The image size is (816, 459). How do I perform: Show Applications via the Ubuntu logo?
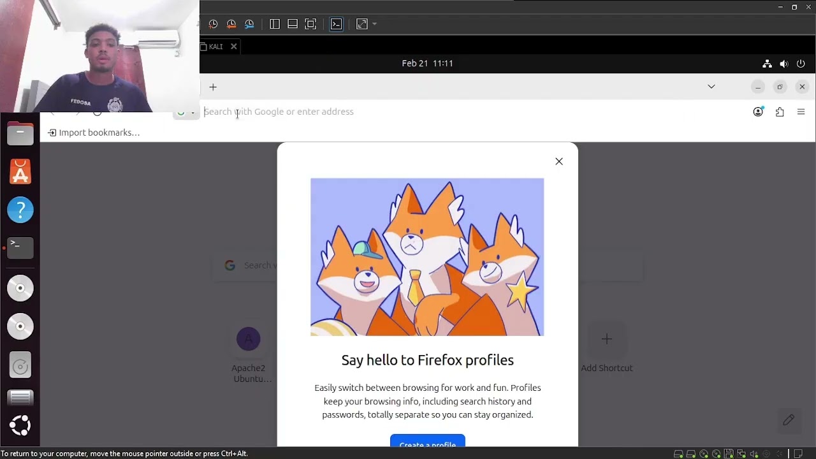[20, 426]
